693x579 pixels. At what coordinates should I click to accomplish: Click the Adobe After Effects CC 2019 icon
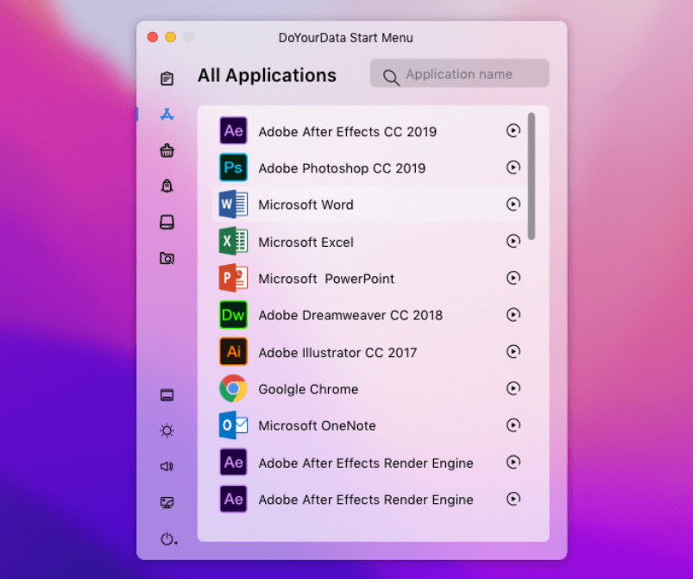point(233,130)
